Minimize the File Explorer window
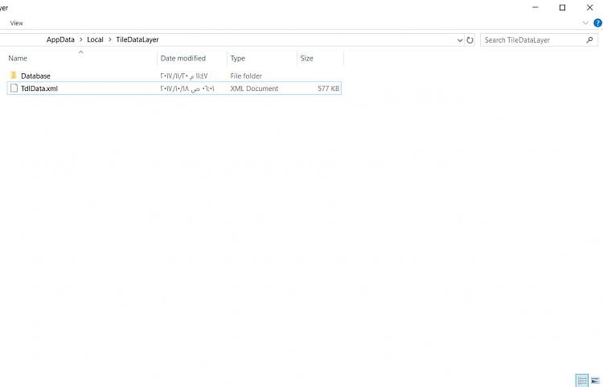Viewport: 603px width, 387px height. (x=535, y=7)
